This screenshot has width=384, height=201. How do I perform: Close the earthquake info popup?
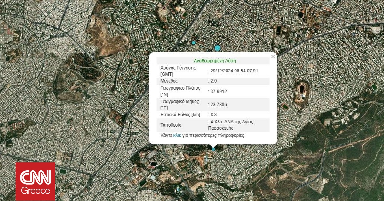click(273, 57)
